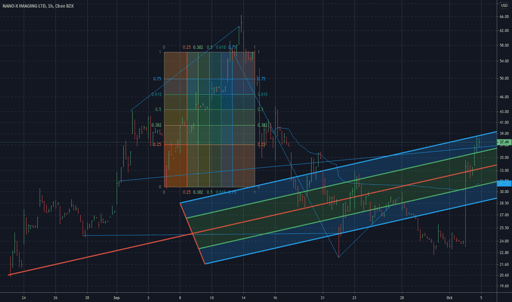
Task: Click the 43.00 price axis label
Action: click(x=504, y=111)
